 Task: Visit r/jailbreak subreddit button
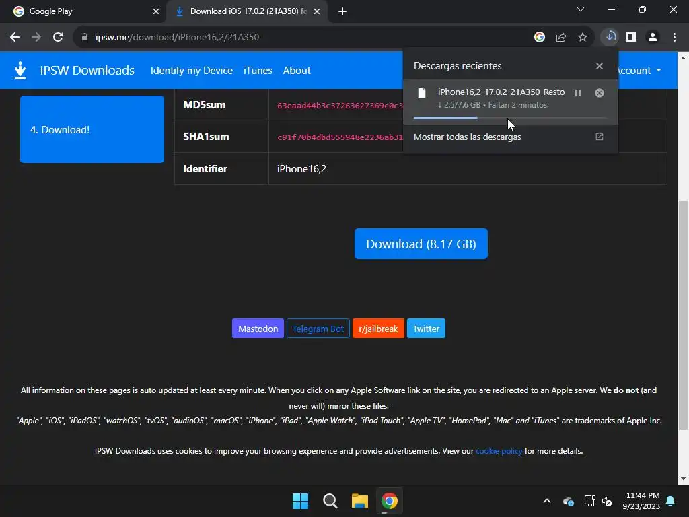[378, 329]
